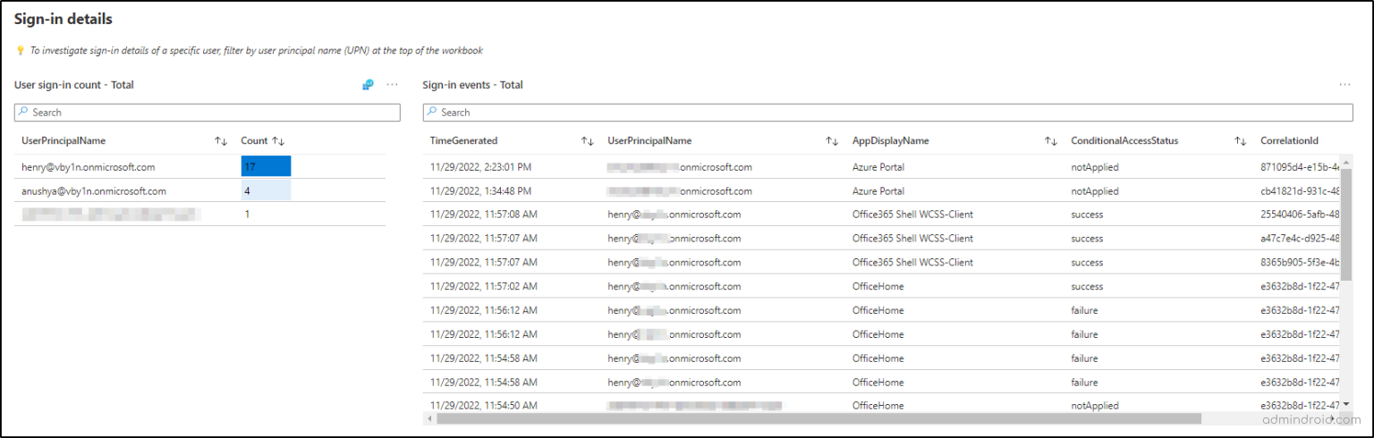1374x438 pixels.
Task: Click the count bar showing 4
Action: click(x=266, y=190)
